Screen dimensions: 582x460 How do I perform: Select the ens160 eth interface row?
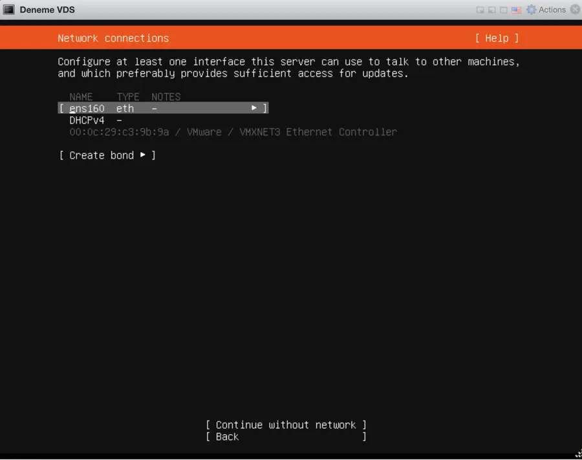pos(163,108)
